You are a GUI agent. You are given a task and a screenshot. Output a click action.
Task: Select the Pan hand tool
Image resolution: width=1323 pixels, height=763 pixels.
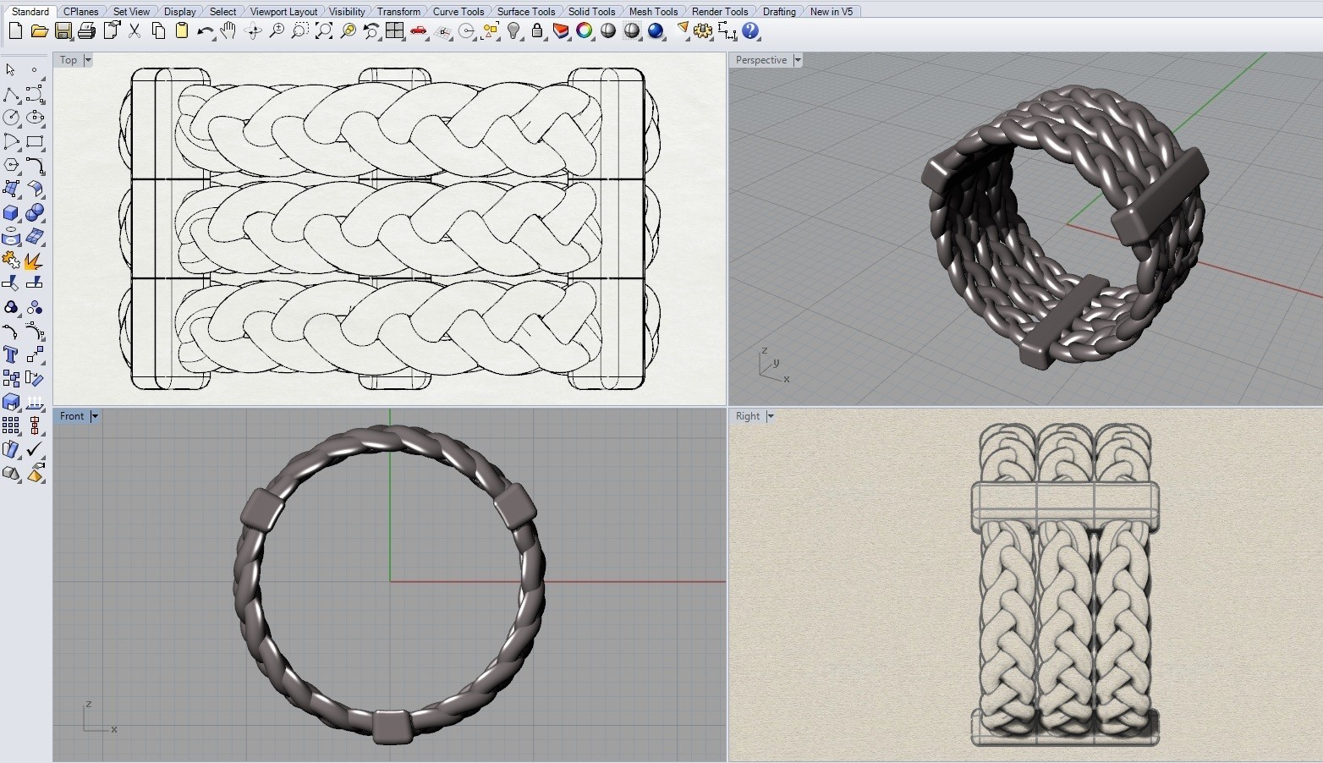click(228, 31)
